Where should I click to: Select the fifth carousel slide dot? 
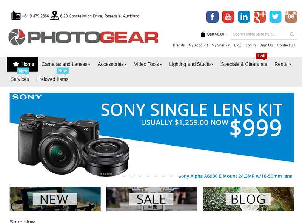[156, 175]
